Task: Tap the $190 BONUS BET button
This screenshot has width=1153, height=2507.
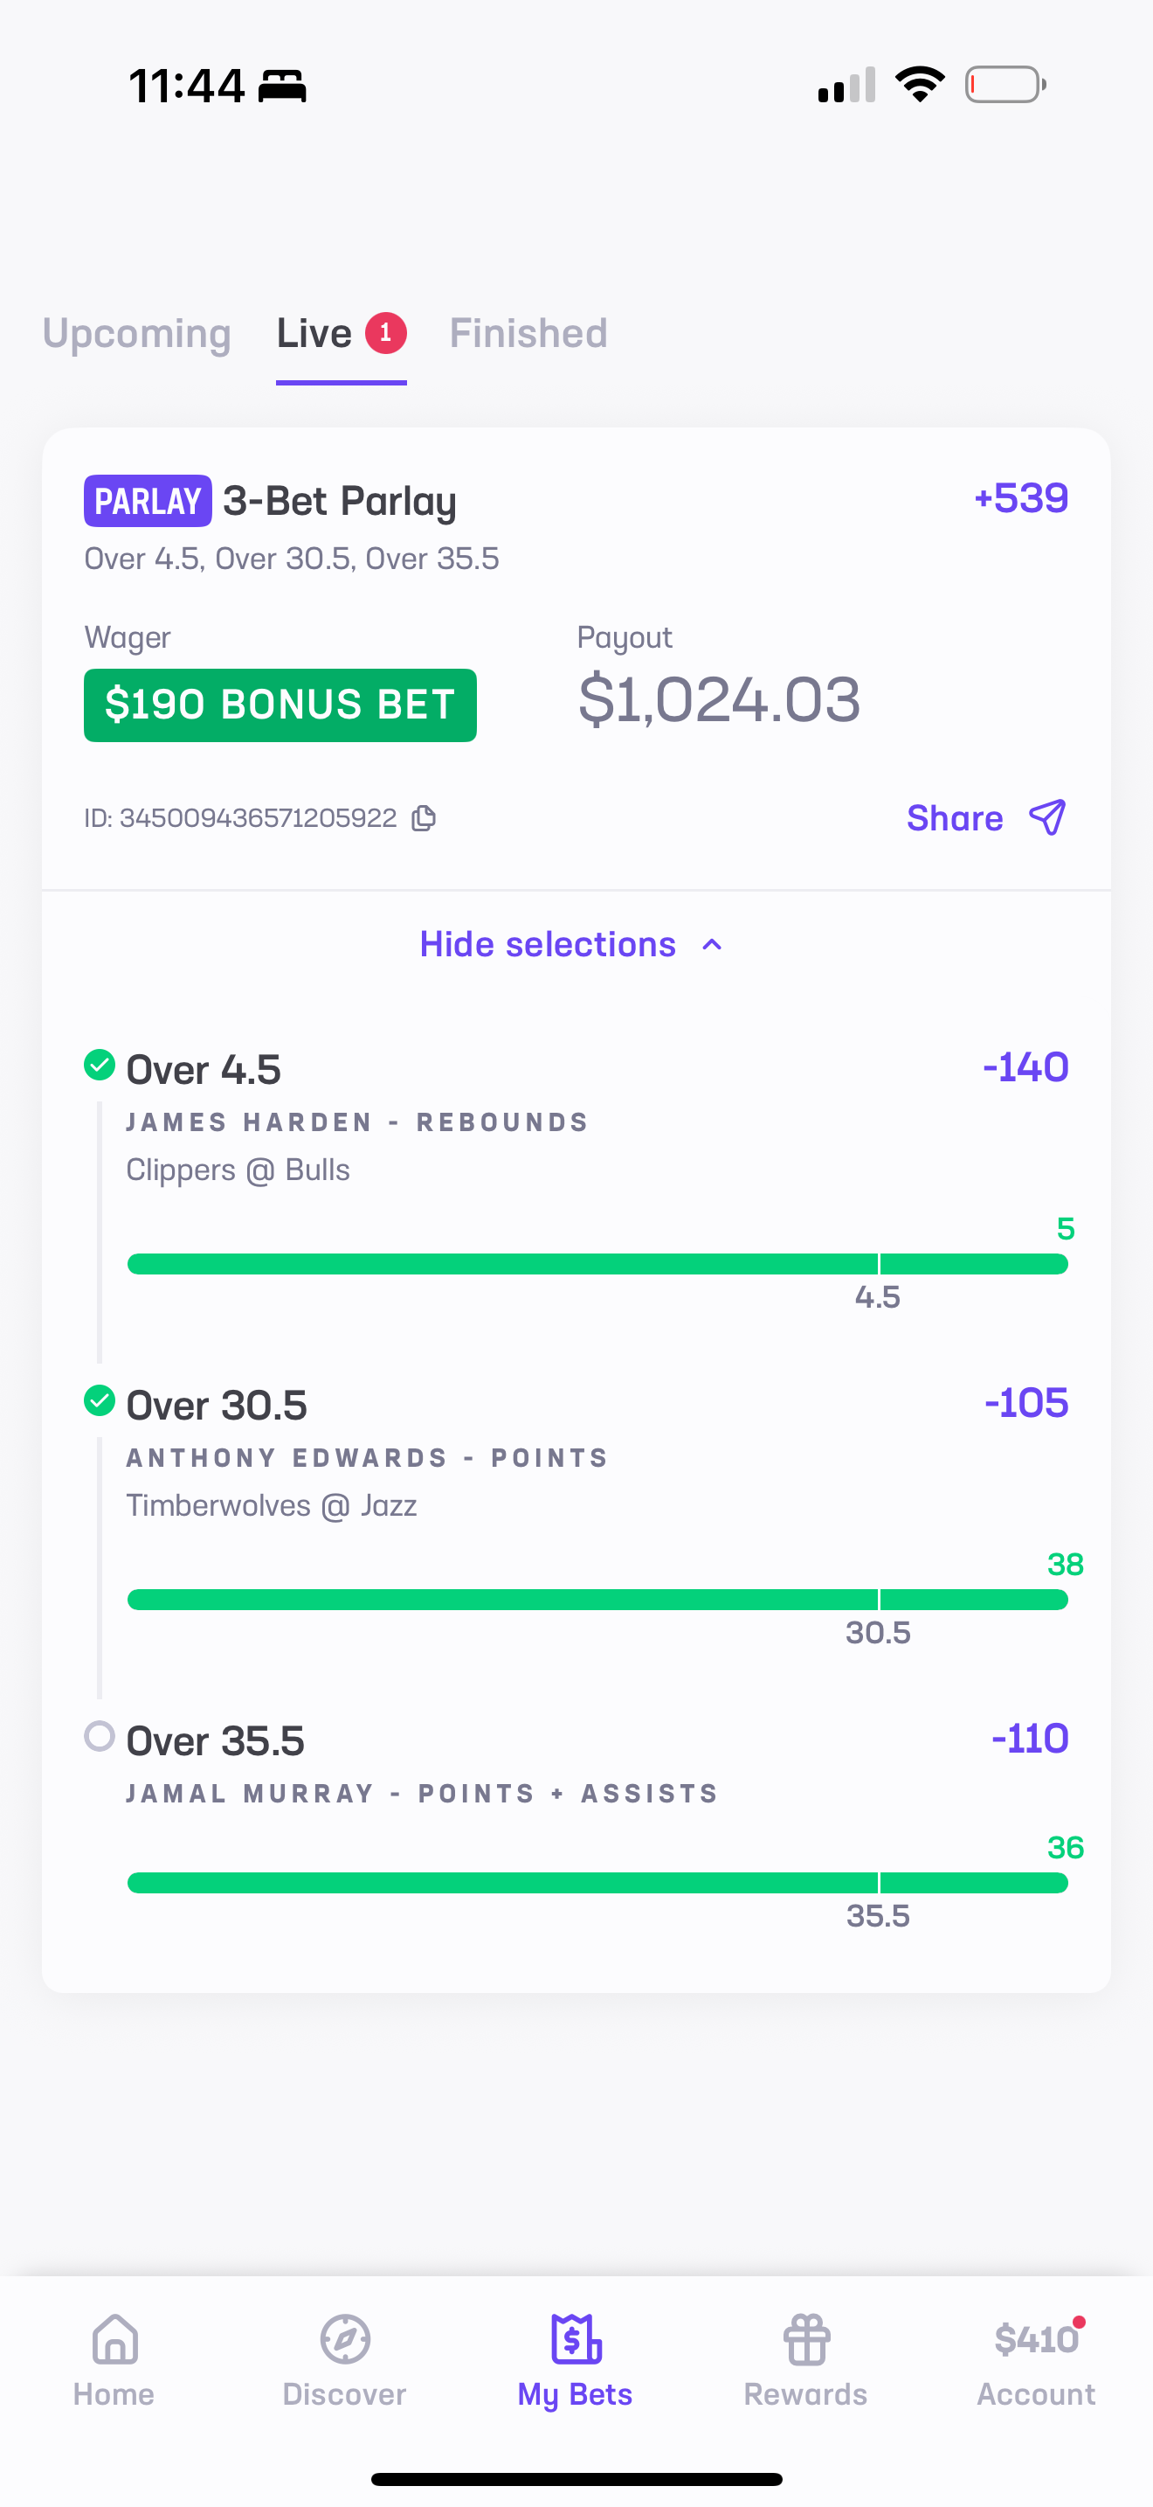Action: tap(280, 705)
